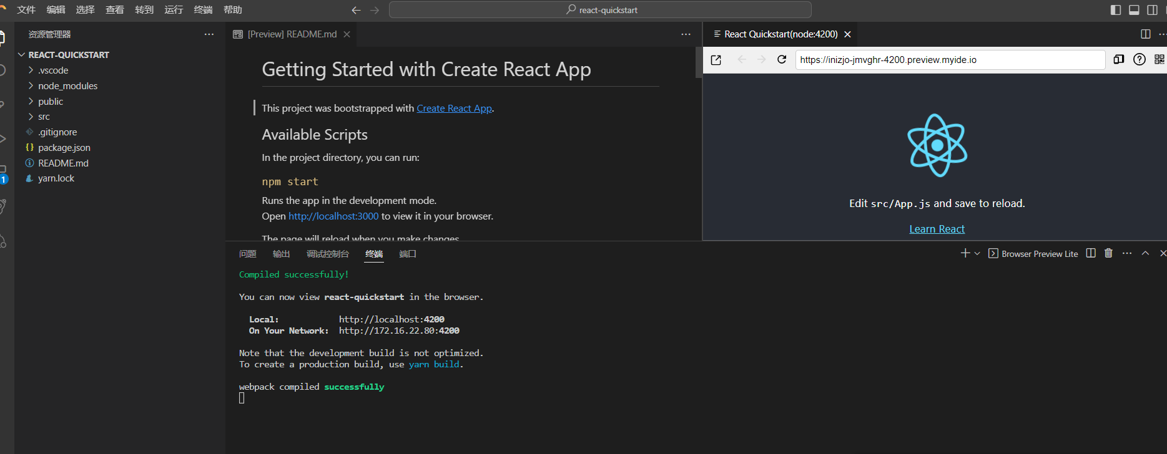This screenshot has height=454, width=1167.
Task: Click the preview browser forward arrow
Action: pyautogui.click(x=761, y=59)
